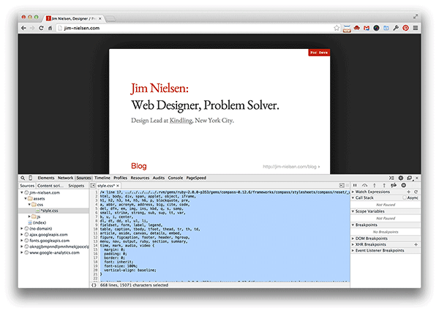Click the red Blog link

tap(139, 166)
